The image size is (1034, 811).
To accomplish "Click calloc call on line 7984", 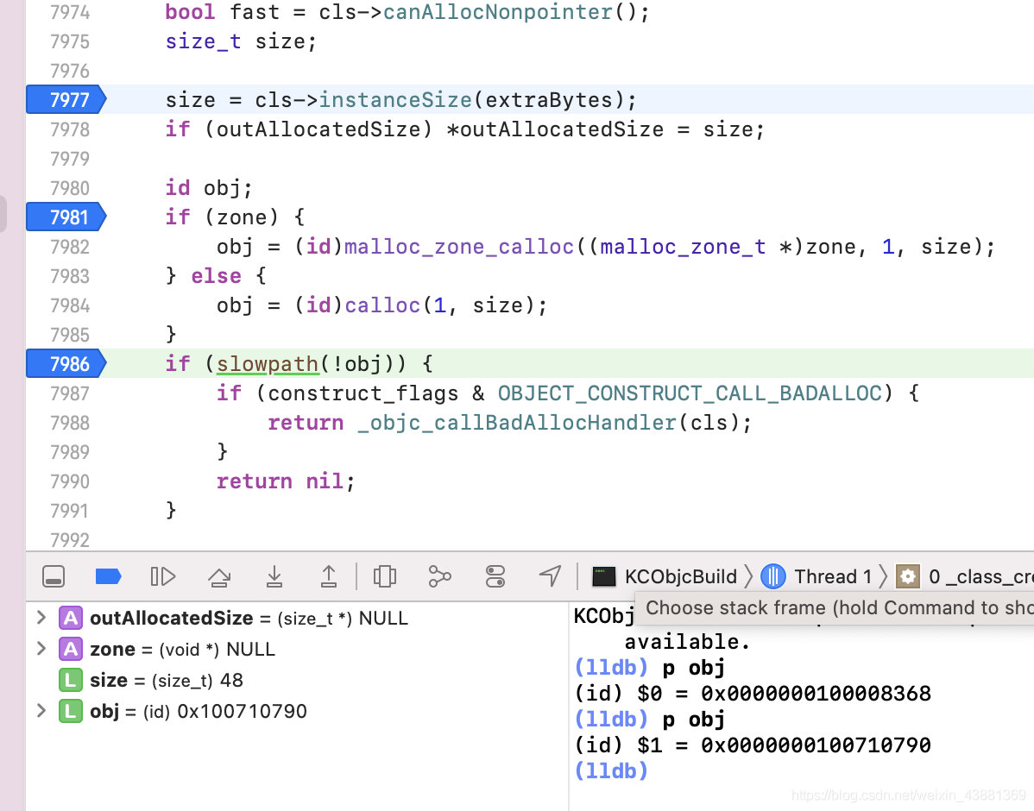I will pyautogui.click(x=382, y=305).
